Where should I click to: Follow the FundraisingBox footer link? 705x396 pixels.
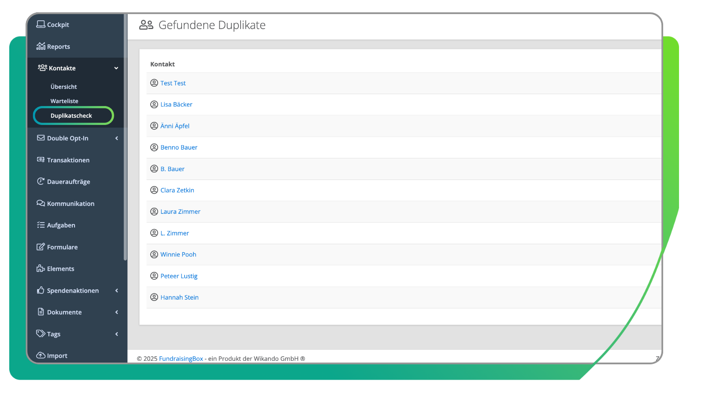[x=181, y=359]
